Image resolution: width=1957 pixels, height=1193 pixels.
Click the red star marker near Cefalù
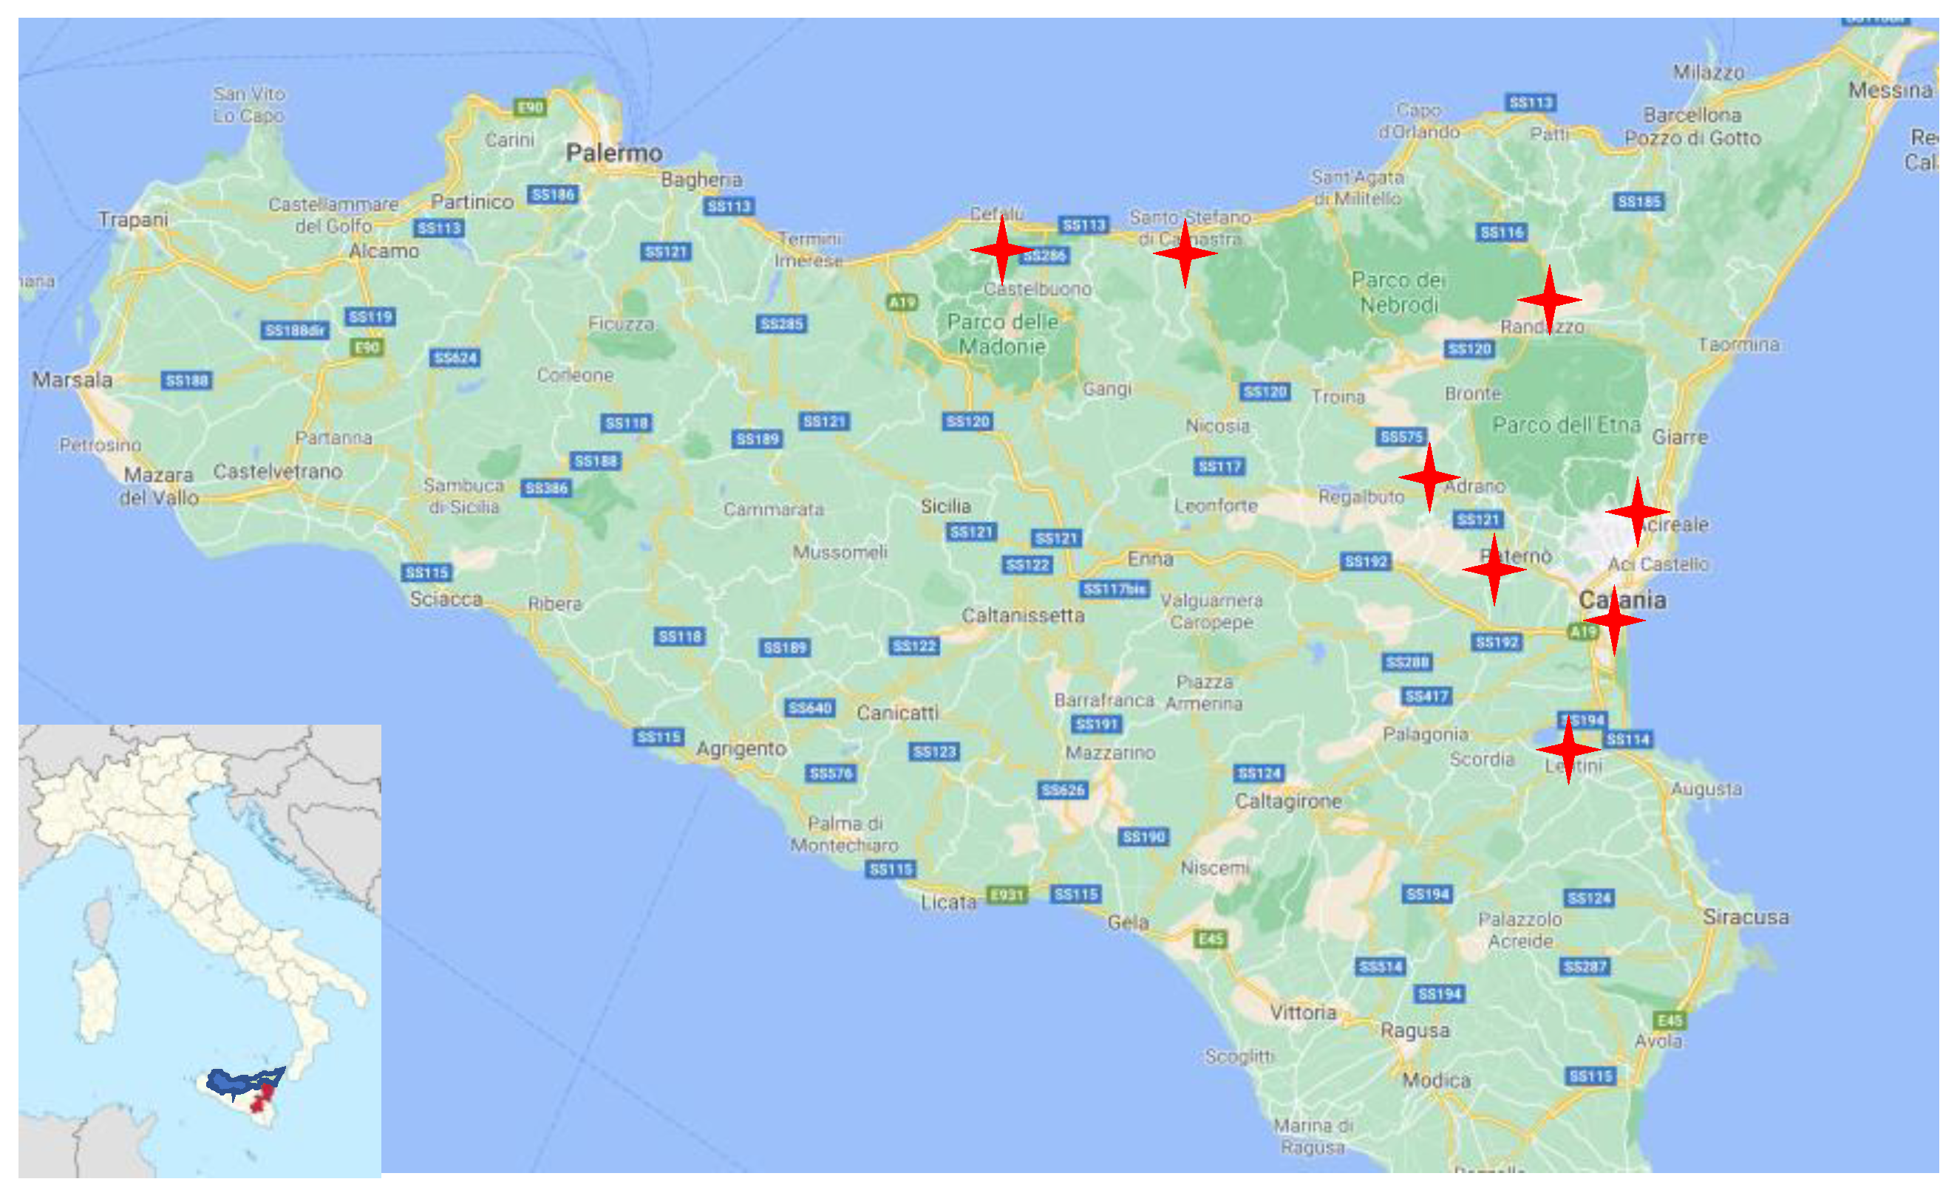(x=1001, y=250)
